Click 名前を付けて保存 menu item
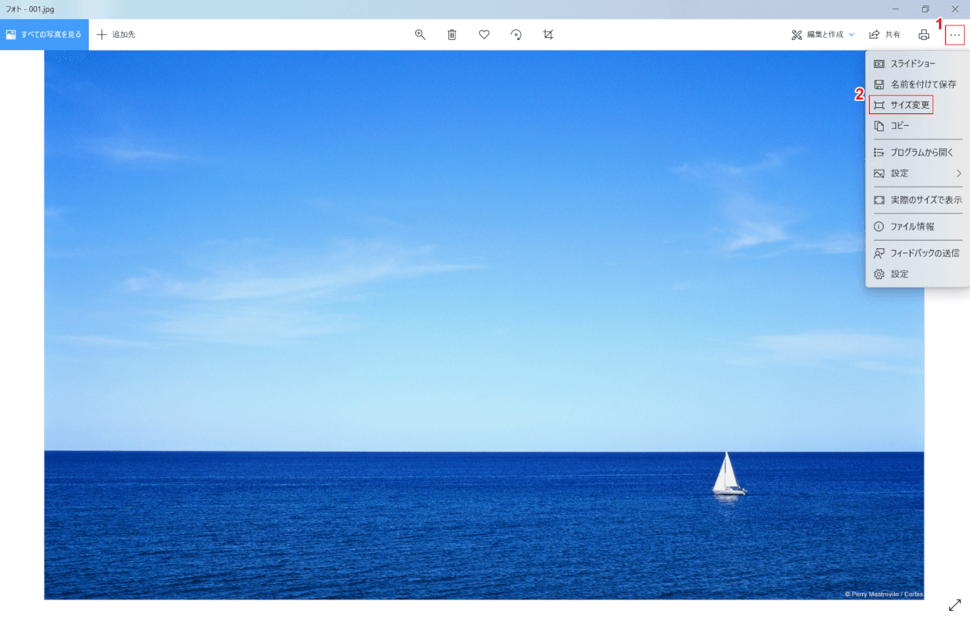Viewport: 970px width, 617px height. (x=922, y=84)
